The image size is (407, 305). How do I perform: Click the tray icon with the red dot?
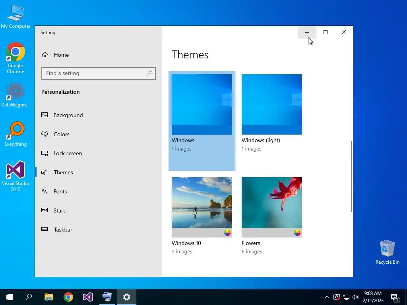pyautogui.click(x=337, y=297)
